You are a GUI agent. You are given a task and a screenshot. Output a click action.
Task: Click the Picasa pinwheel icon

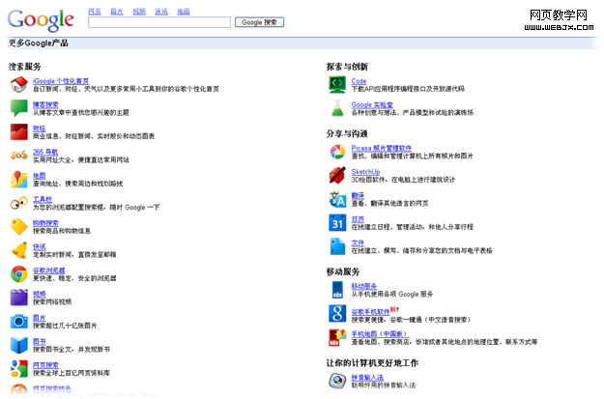point(337,152)
